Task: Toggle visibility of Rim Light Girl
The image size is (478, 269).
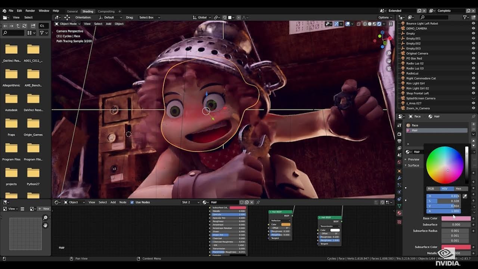Action: (474, 83)
